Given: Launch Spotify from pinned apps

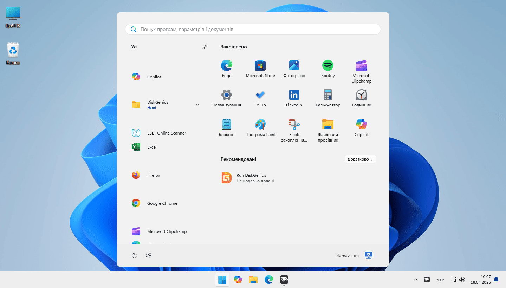Looking at the screenshot, I should tap(328, 69).
